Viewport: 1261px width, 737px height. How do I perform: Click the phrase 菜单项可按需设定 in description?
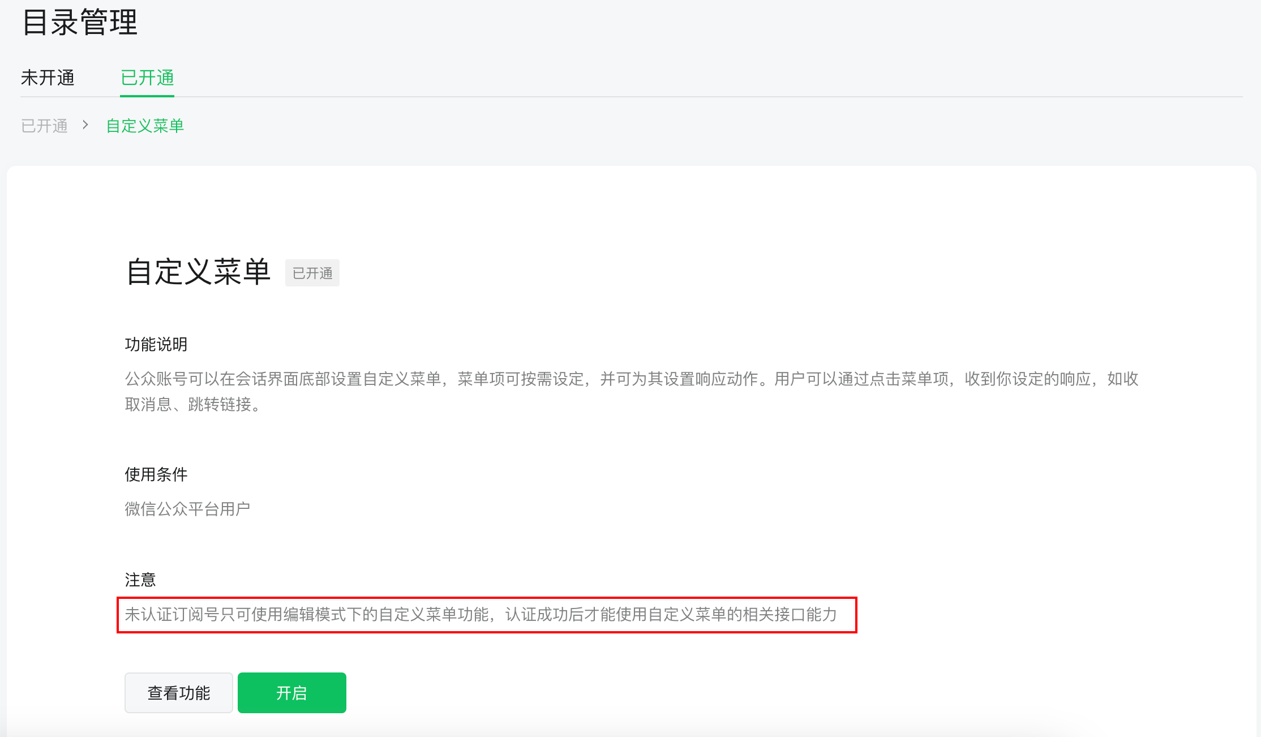pos(520,379)
